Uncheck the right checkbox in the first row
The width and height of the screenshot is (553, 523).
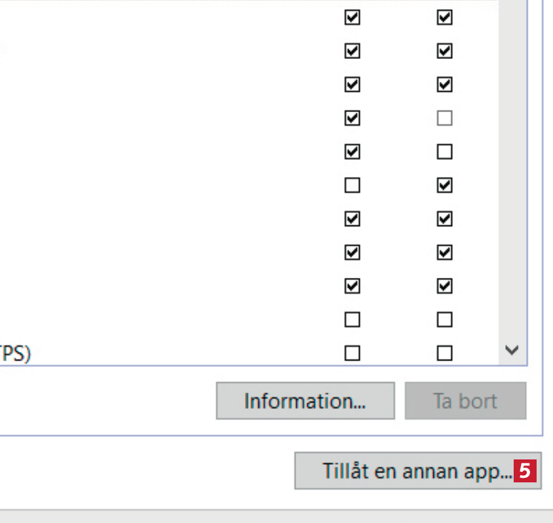pyautogui.click(x=444, y=18)
